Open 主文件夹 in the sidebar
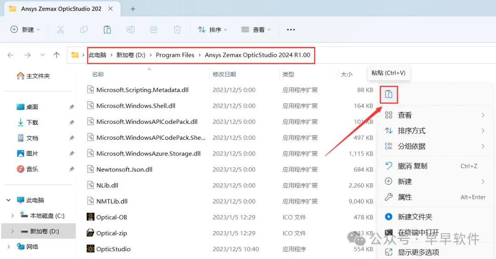The width and height of the screenshot is (496, 259). tap(33, 76)
